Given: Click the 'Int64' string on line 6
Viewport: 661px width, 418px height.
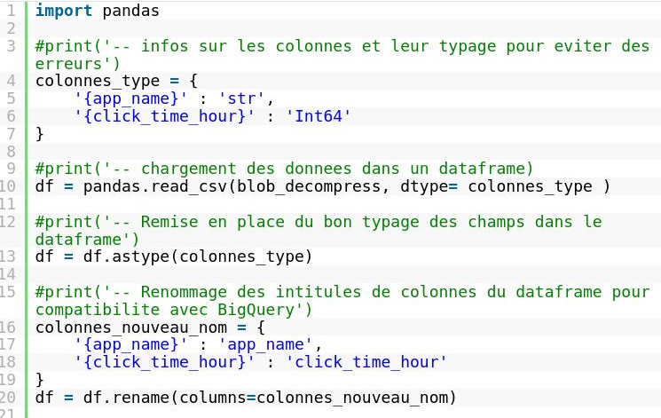Looking at the screenshot, I should [x=319, y=115].
